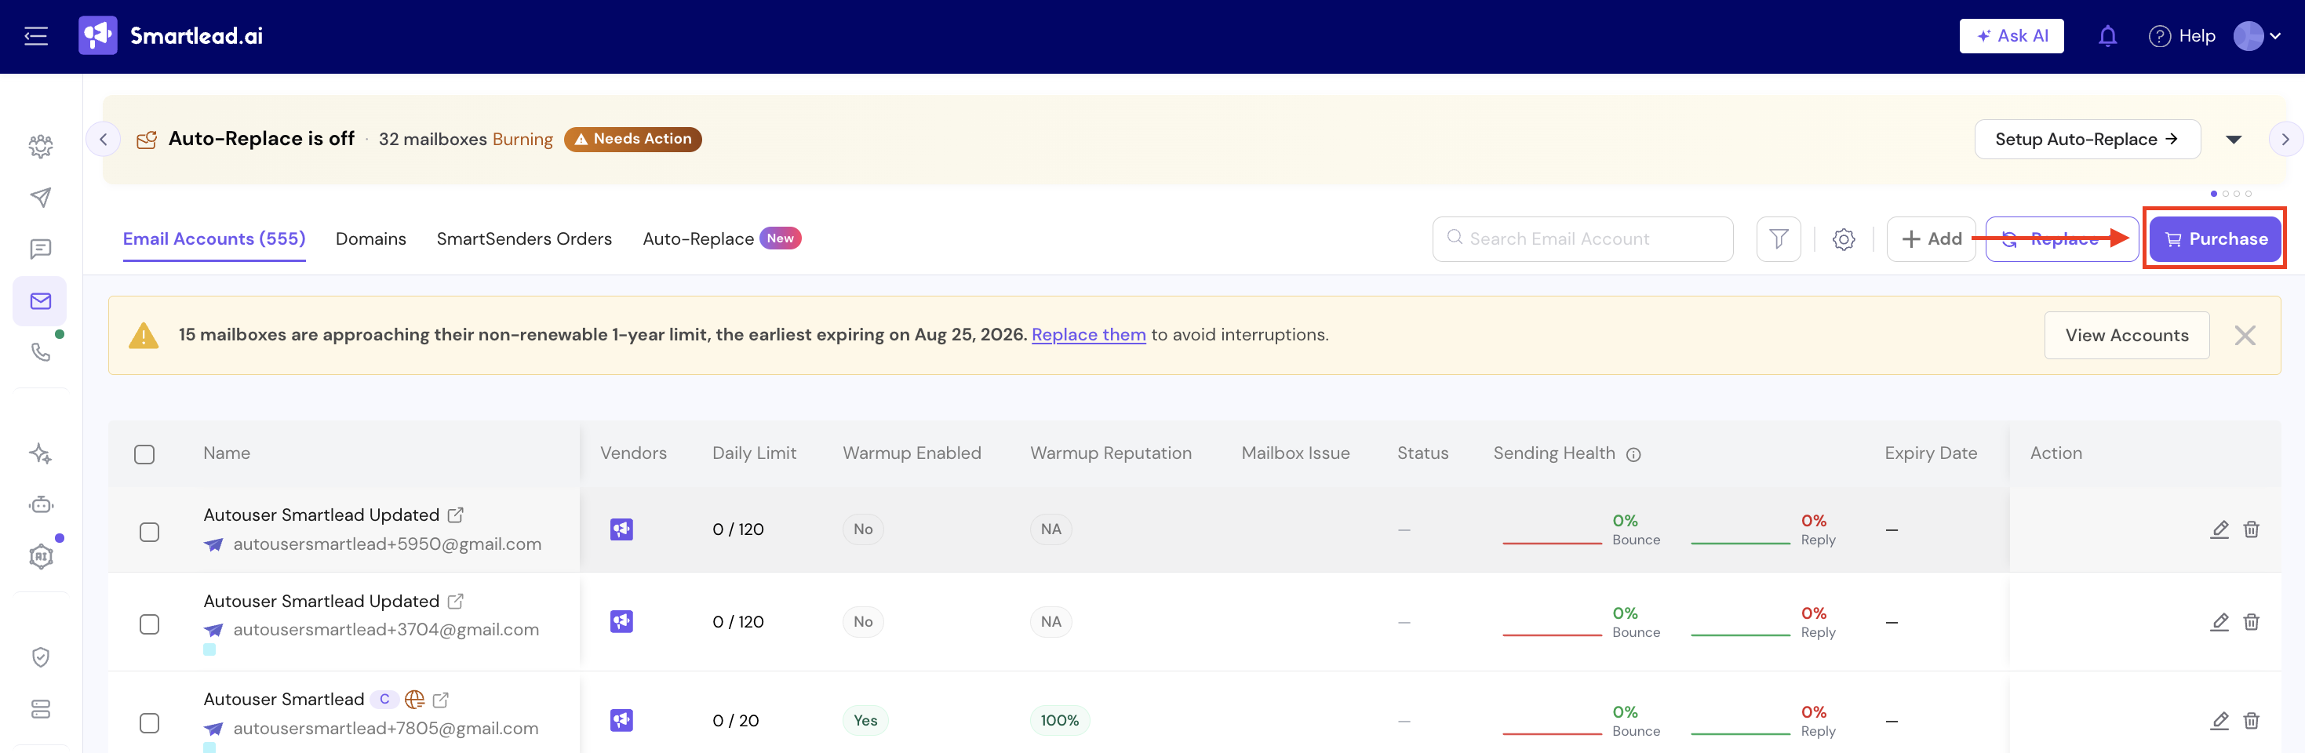Open the notifications bell
2305x753 pixels.
coord(2107,36)
